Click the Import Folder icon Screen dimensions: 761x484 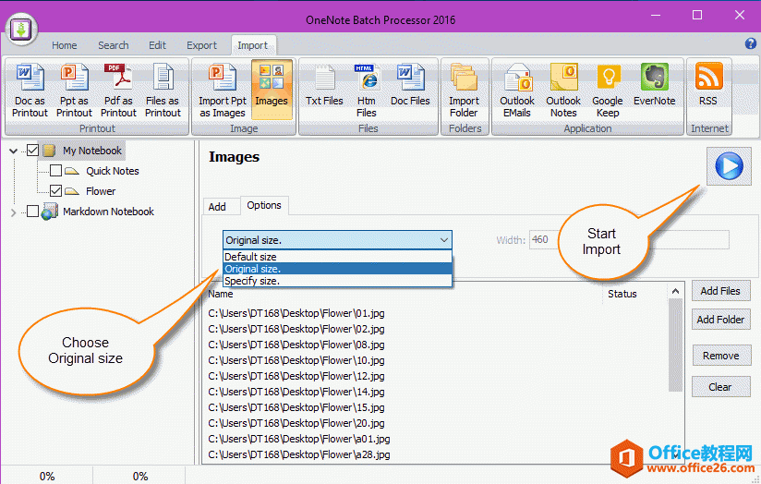[x=464, y=90]
